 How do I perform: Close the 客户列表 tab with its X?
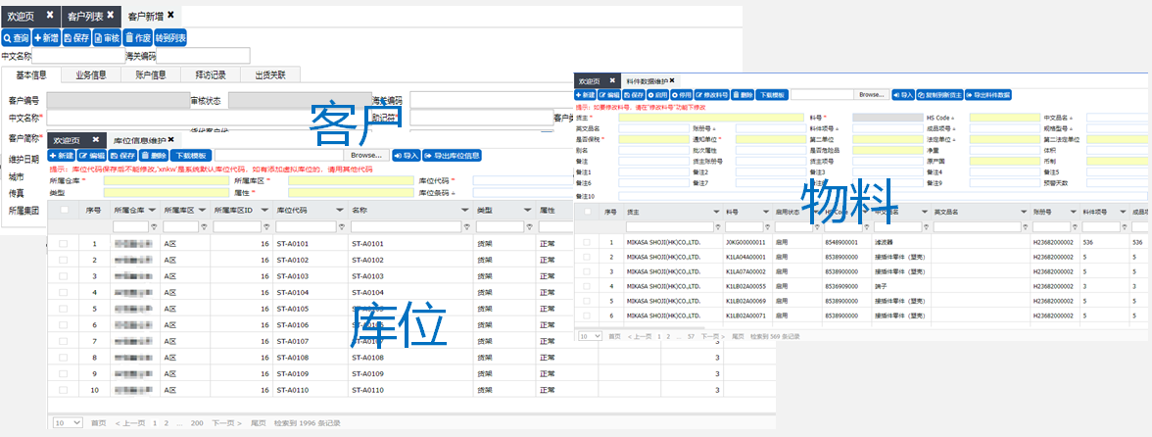[110, 14]
